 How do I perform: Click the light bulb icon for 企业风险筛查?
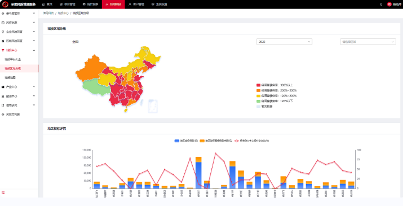3,32
